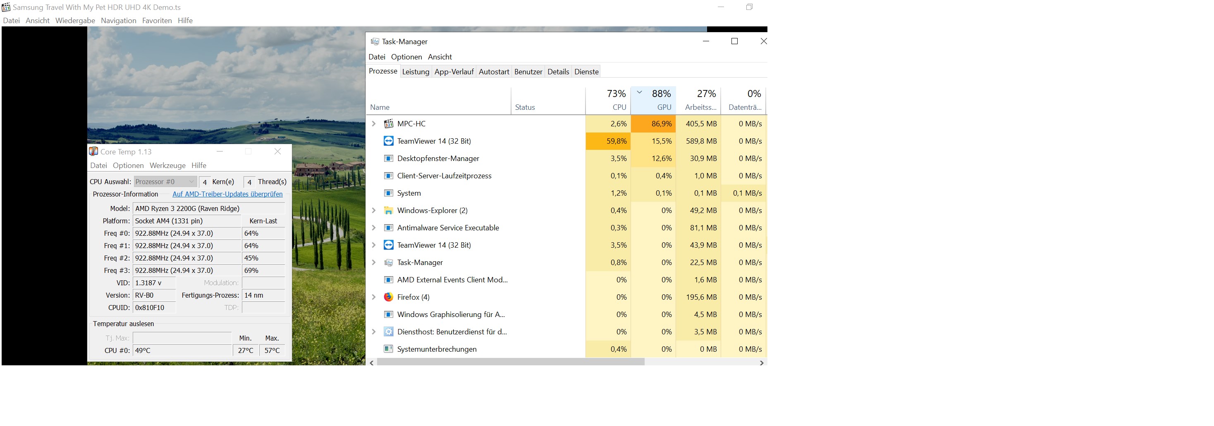Image resolution: width=1214 pixels, height=426 pixels.
Task: Switch to the Benutzer tab
Action: tap(528, 71)
